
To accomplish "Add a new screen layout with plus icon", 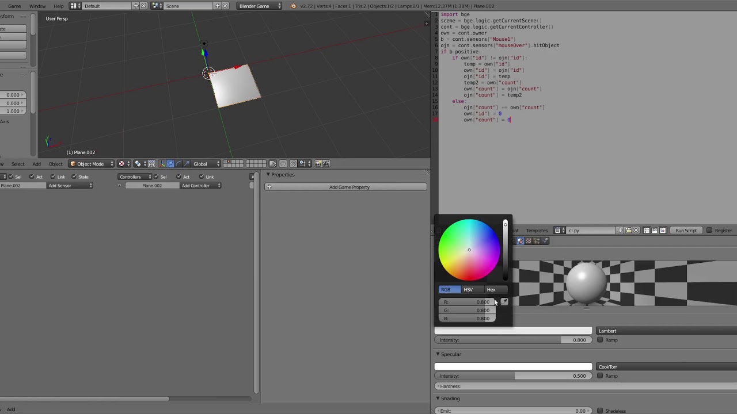I will [x=136, y=6].
